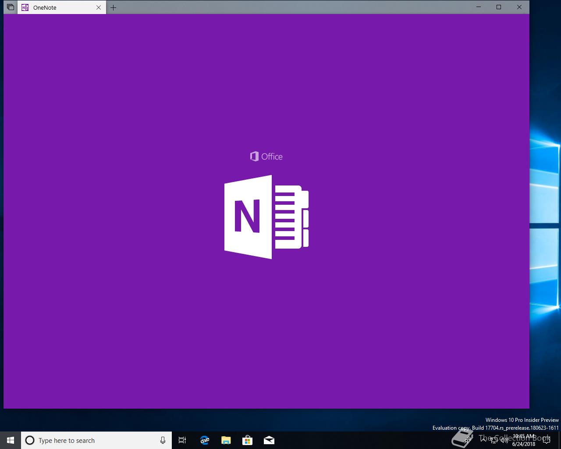Open the Sets tab overview icon

(10, 7)
